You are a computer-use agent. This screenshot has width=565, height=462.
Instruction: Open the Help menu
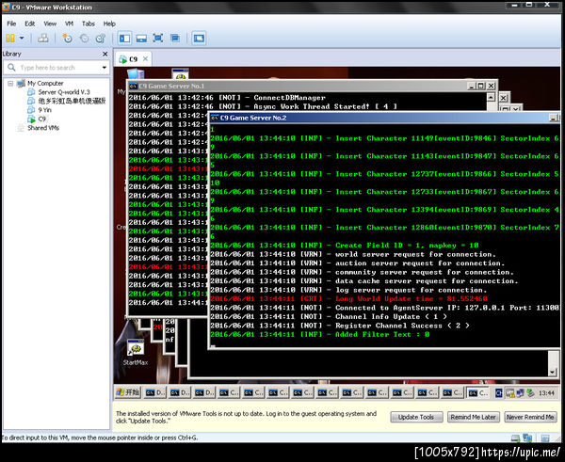[x=109, y=24]
